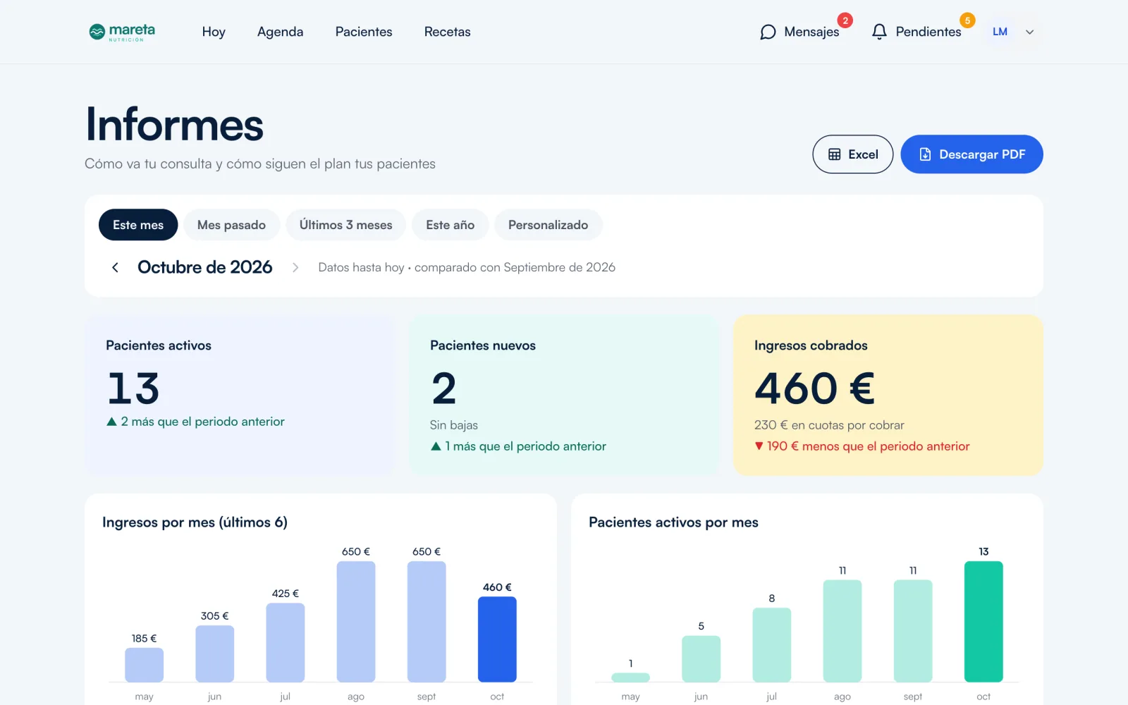Screen dimensions: 1128x705
Task: Expand the account dropdown chevron
Action: pyautogui.click(x=1029, y=32)
